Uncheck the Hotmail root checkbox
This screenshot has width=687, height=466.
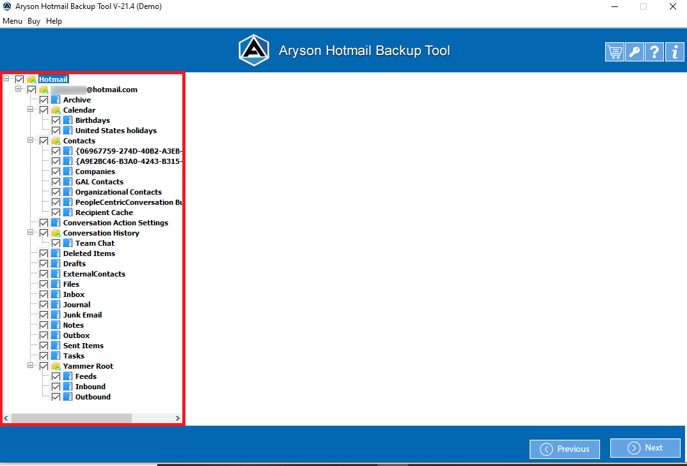coord(19,79)
